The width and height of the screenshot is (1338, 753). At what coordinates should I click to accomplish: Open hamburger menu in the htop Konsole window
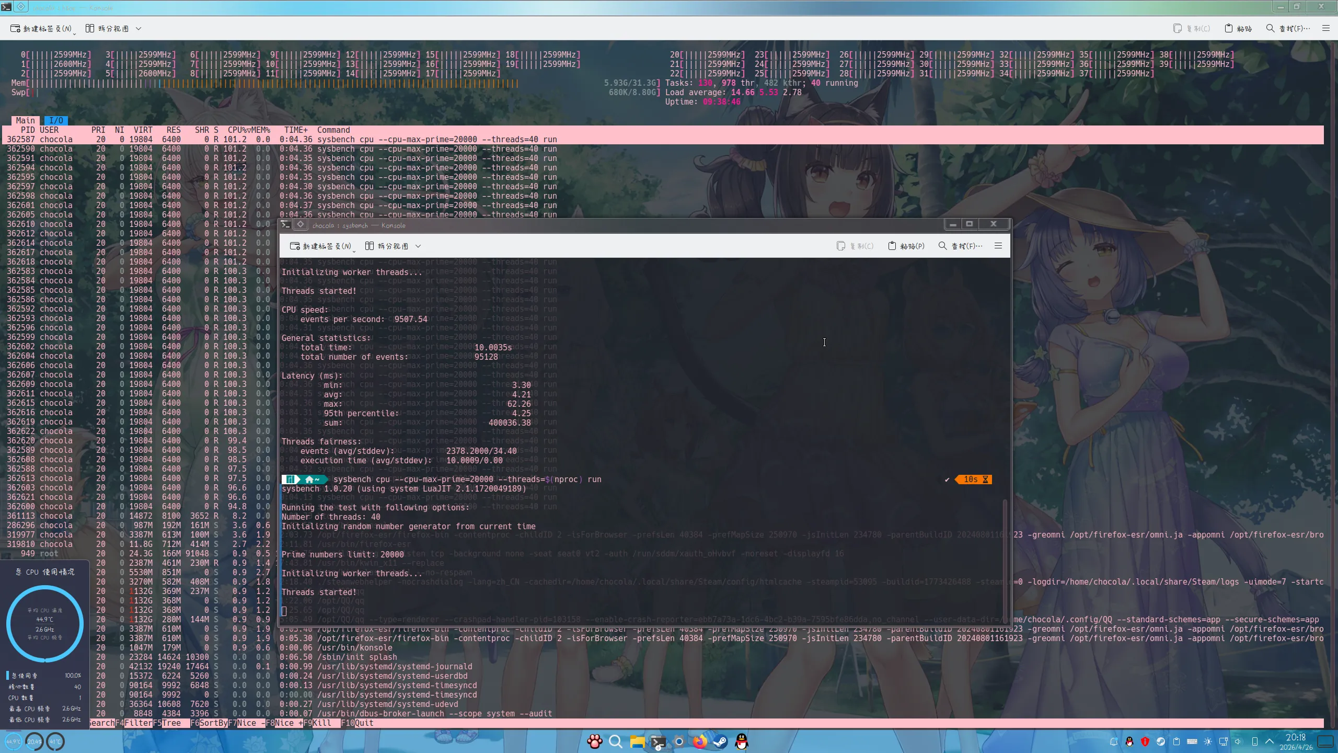pos(1326,28)
